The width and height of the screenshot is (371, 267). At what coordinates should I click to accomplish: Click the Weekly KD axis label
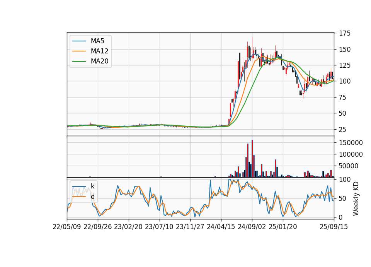click(356, 199)
